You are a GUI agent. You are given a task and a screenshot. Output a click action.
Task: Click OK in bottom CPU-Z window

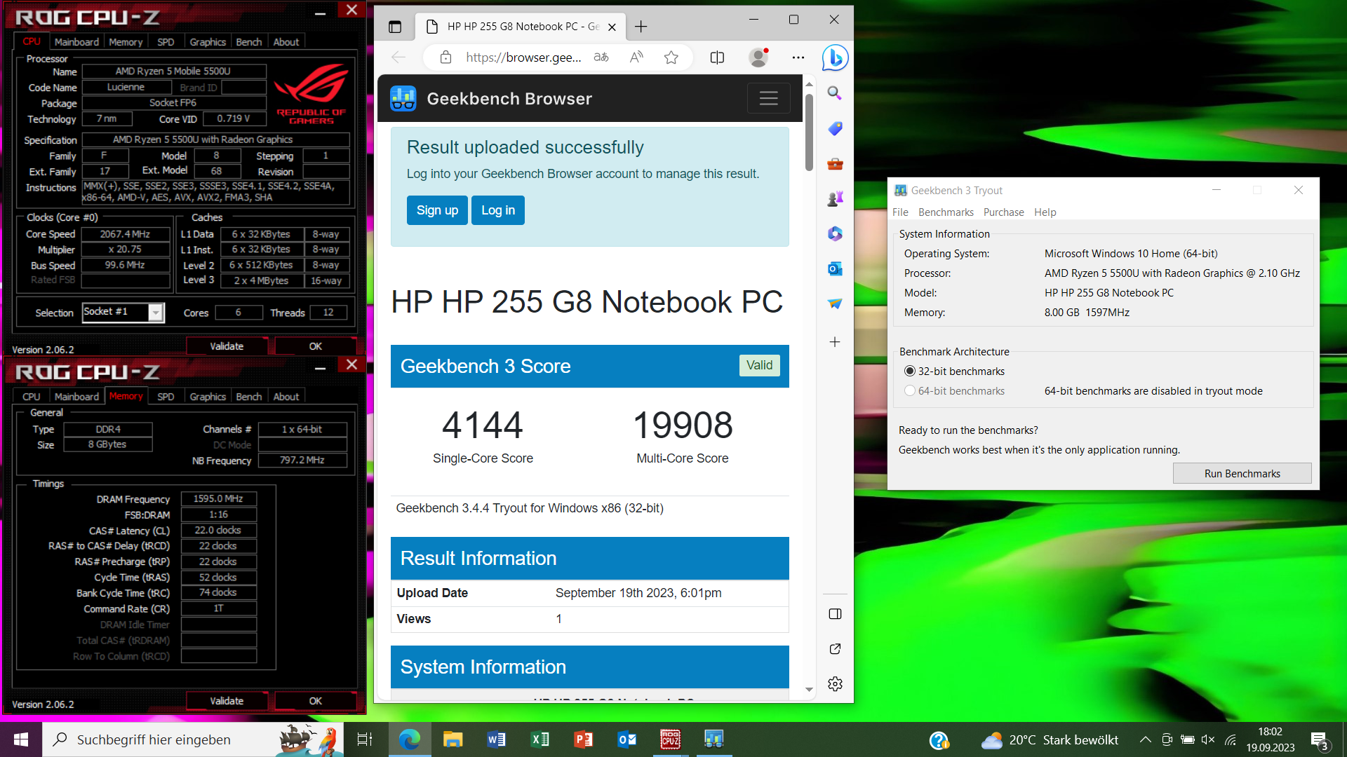[316, 701]
